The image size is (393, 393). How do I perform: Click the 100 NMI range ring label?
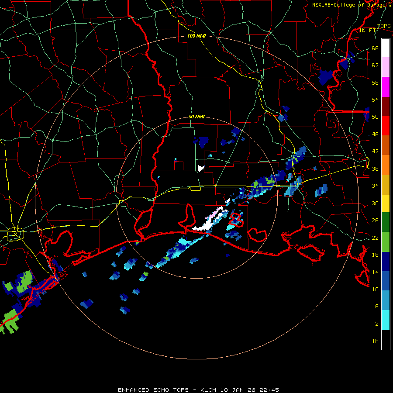click(196, 36)
